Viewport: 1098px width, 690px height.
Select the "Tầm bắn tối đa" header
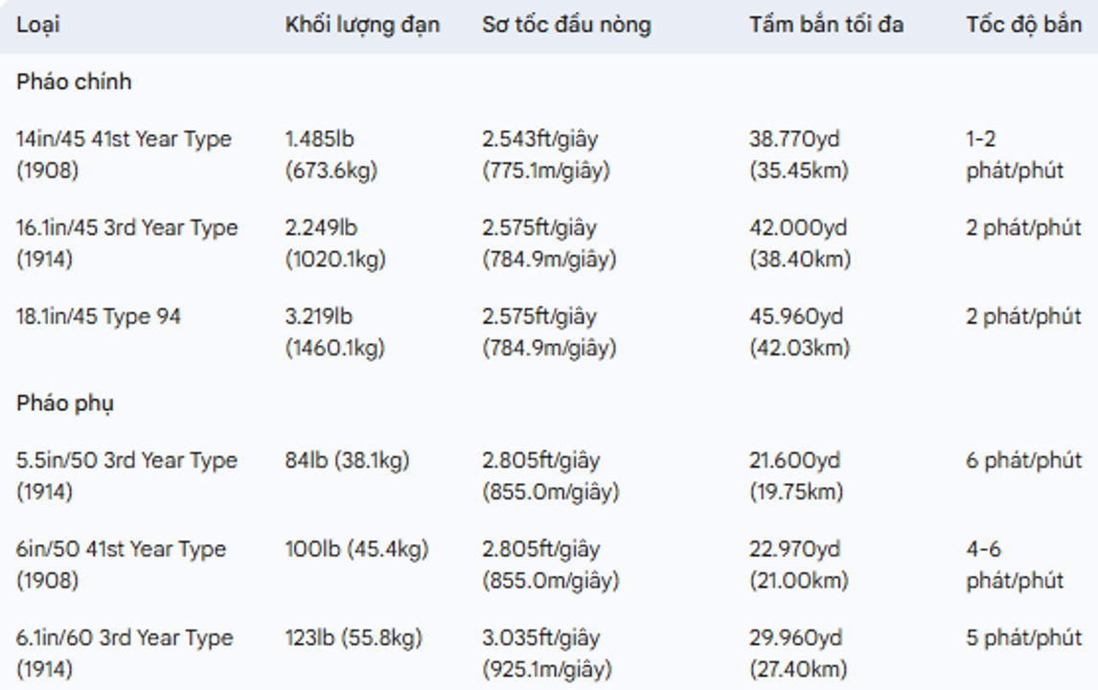pyautogui.click(x=826, y=25)
